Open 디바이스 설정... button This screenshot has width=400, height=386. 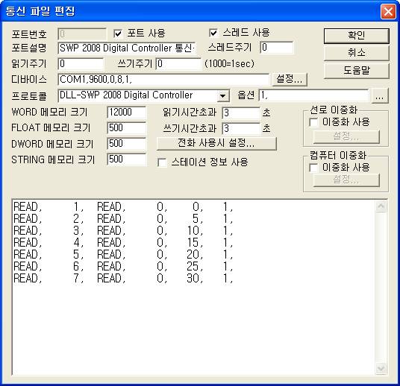(x=290, y=79)
